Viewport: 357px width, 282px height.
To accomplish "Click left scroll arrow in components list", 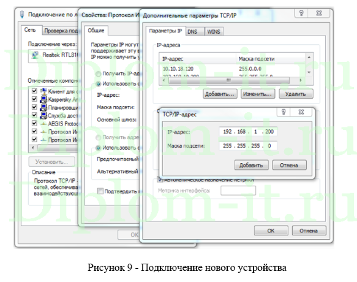I will (33, 148).
